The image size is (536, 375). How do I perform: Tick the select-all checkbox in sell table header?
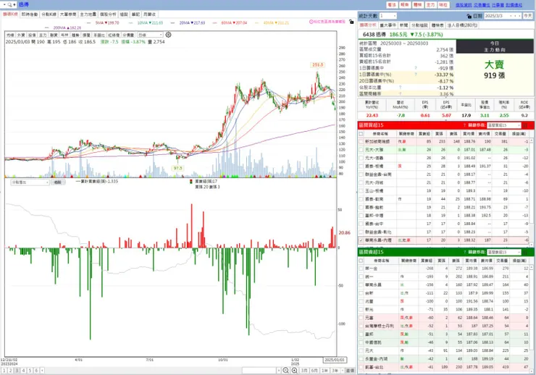361,261
